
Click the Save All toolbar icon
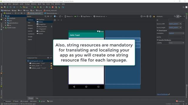(5, 7)
